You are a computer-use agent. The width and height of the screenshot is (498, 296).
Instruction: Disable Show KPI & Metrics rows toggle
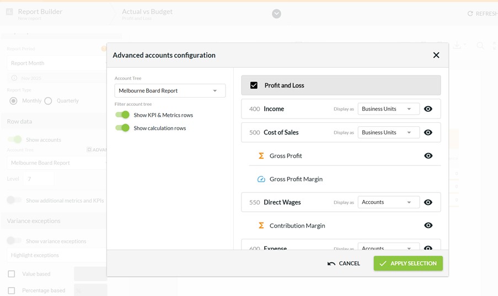[122, 115]
